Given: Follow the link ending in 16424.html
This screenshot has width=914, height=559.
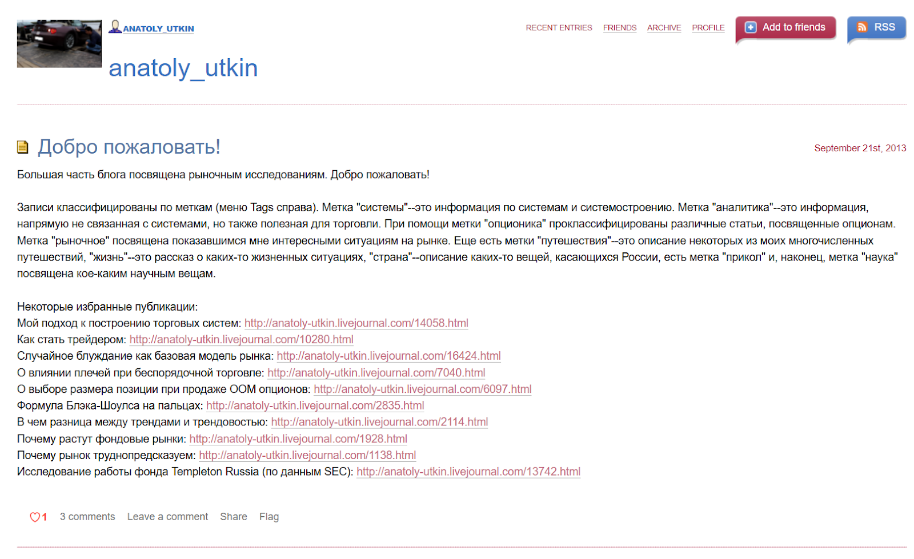Looking at the screenshot, I should pos(388,356).
